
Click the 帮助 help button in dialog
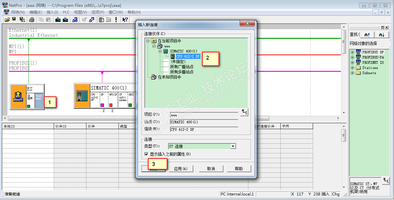[239, 169]
